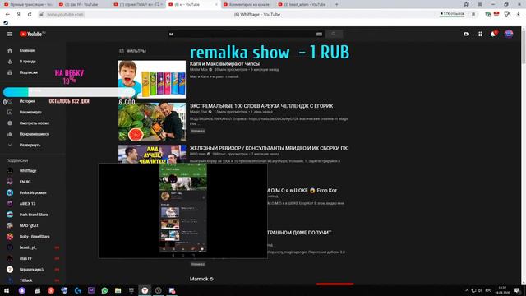Switch to the 'beast_artem - YouTube' tab
The width and height of the screenshot is (526, 296).
pos(303,4)
